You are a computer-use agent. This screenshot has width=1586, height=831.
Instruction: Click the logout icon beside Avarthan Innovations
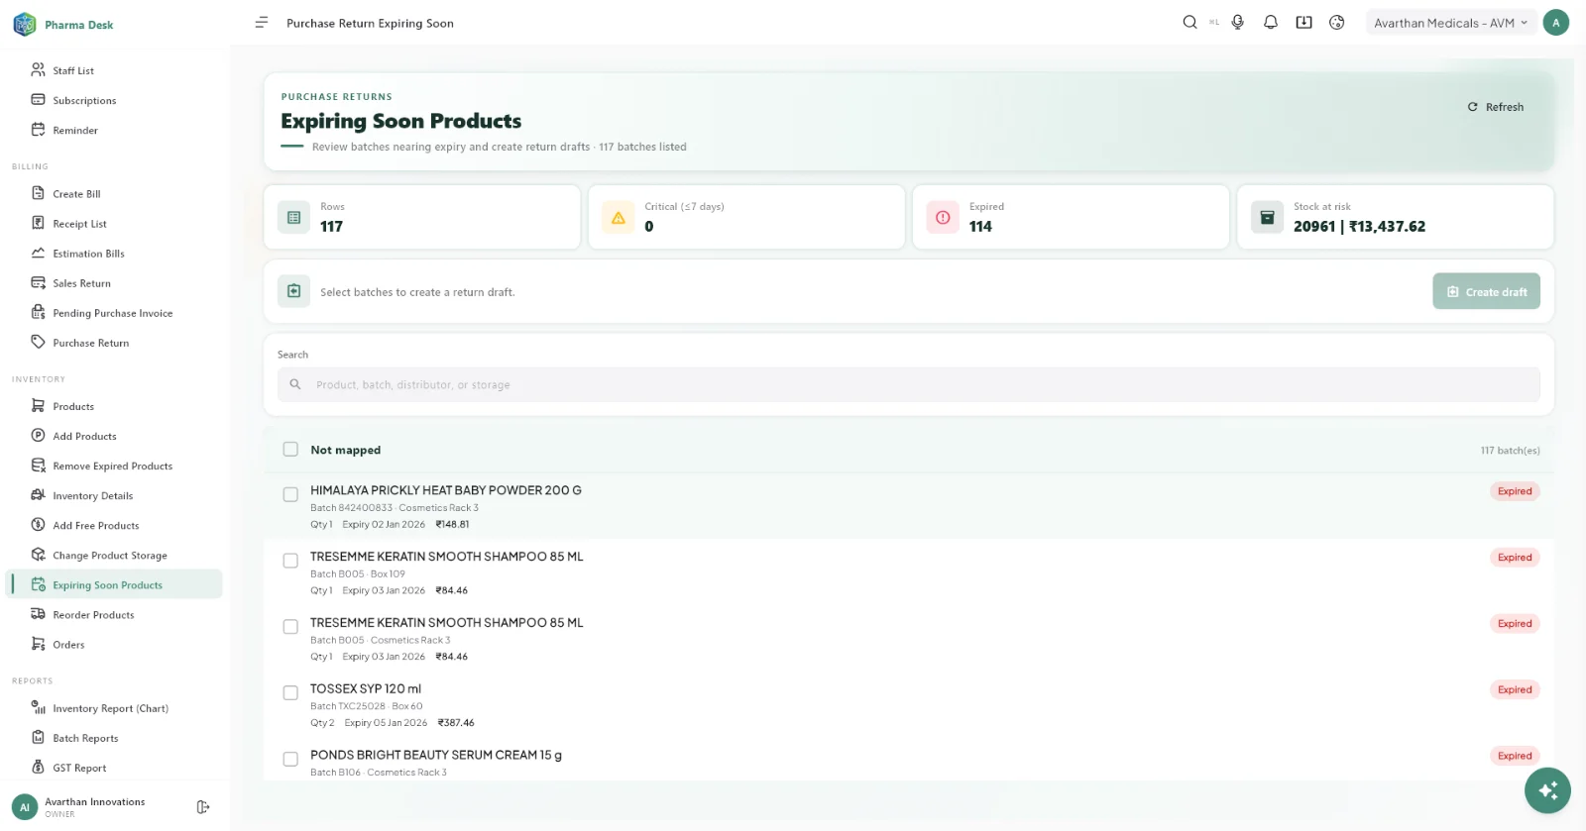[203, 807]
